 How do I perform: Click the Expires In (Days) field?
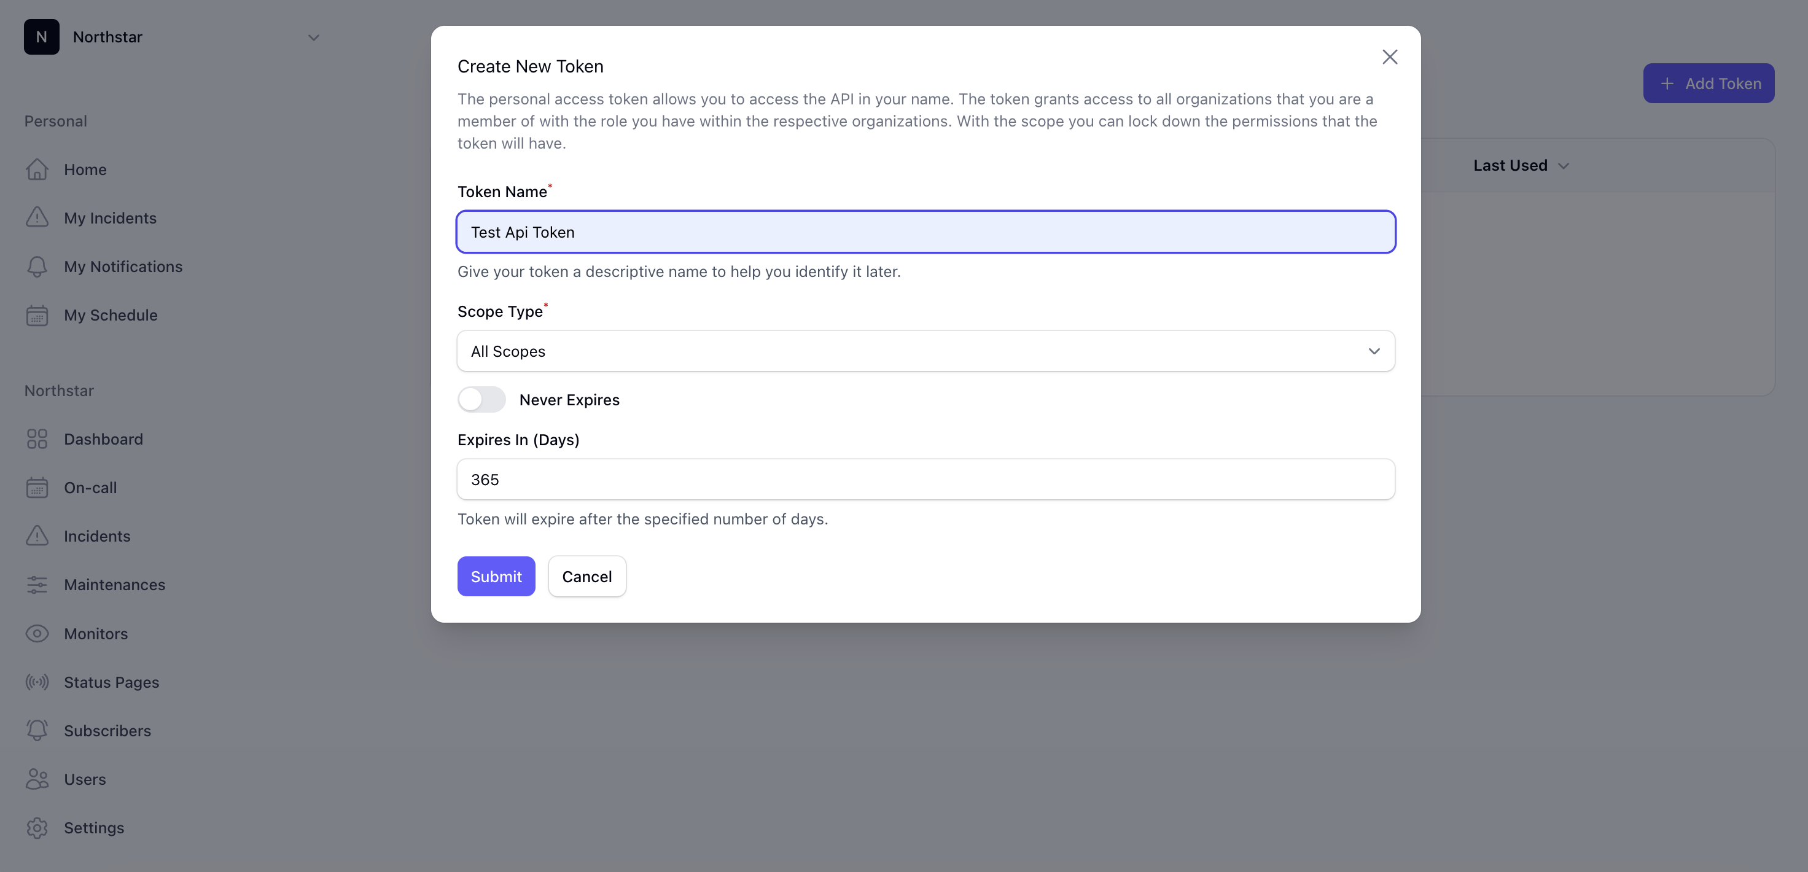pos(925,480)
